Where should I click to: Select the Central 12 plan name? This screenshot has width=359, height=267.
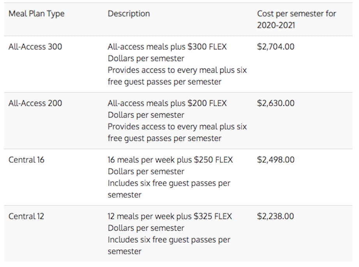click(26, 216)
